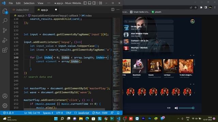Click the minimap in the code editor

(116, 64)
